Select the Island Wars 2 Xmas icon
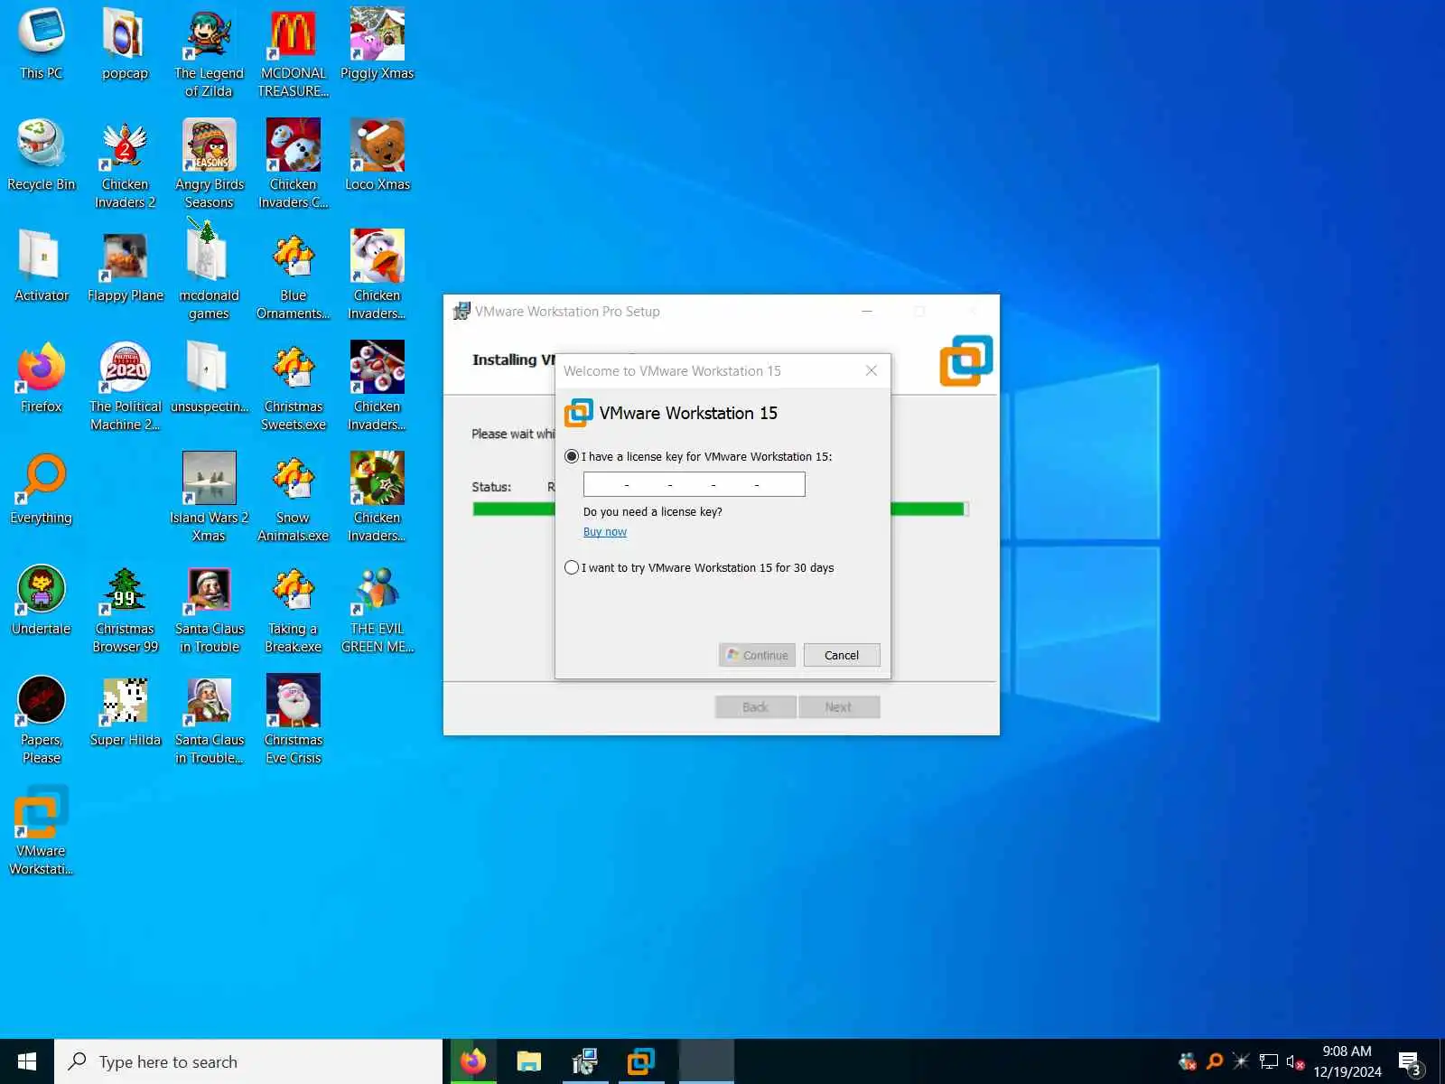1445x1084 pixels. click(x=209, y=499)
